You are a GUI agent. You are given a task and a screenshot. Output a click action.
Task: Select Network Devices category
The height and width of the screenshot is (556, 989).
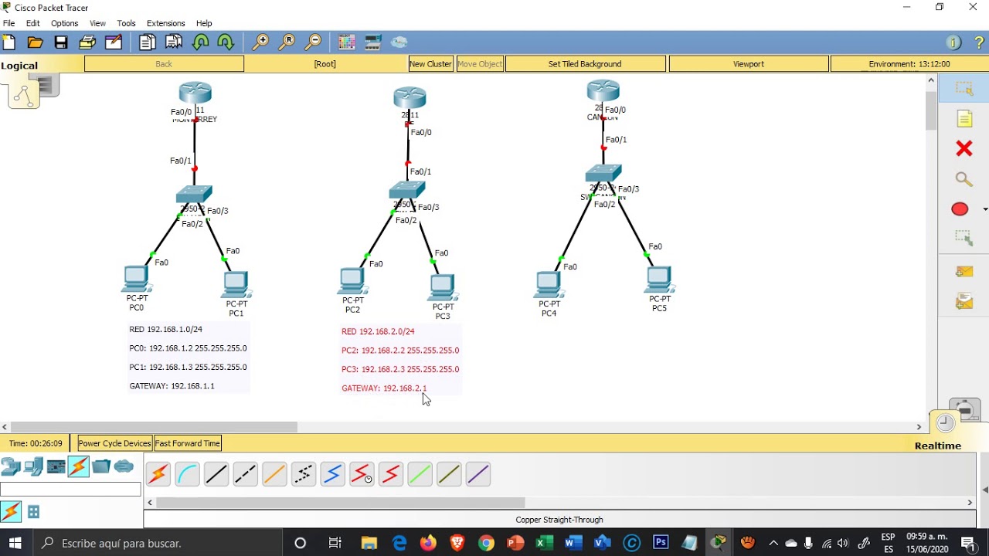point(11,466)
